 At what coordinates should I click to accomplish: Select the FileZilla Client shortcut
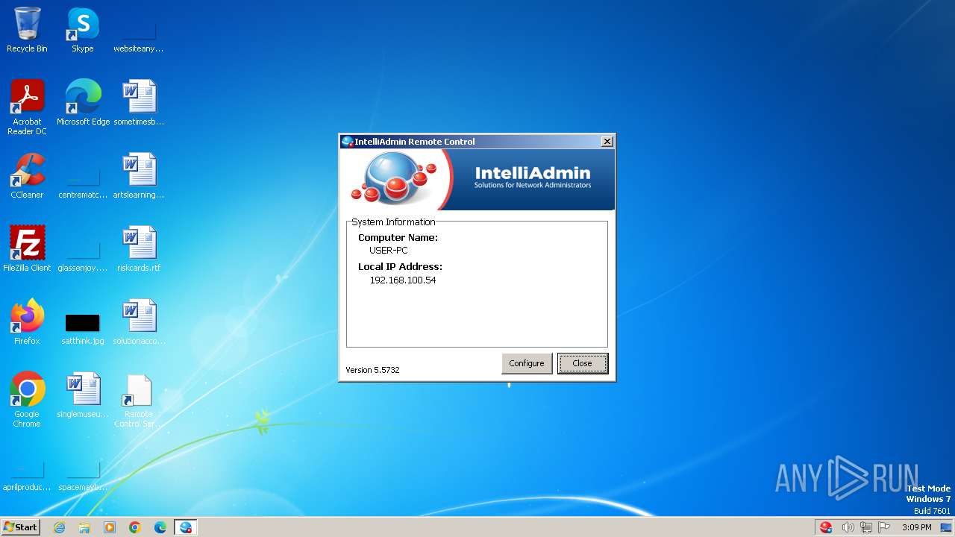[27, 249]
